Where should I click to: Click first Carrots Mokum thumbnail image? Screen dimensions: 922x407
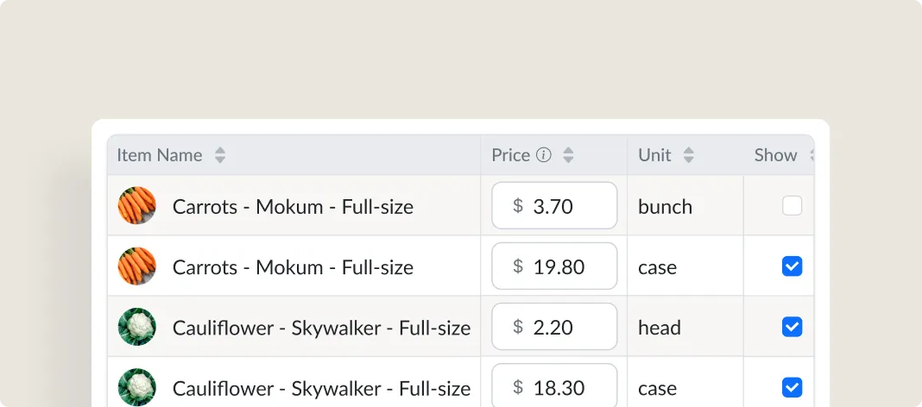pos(136,206)
